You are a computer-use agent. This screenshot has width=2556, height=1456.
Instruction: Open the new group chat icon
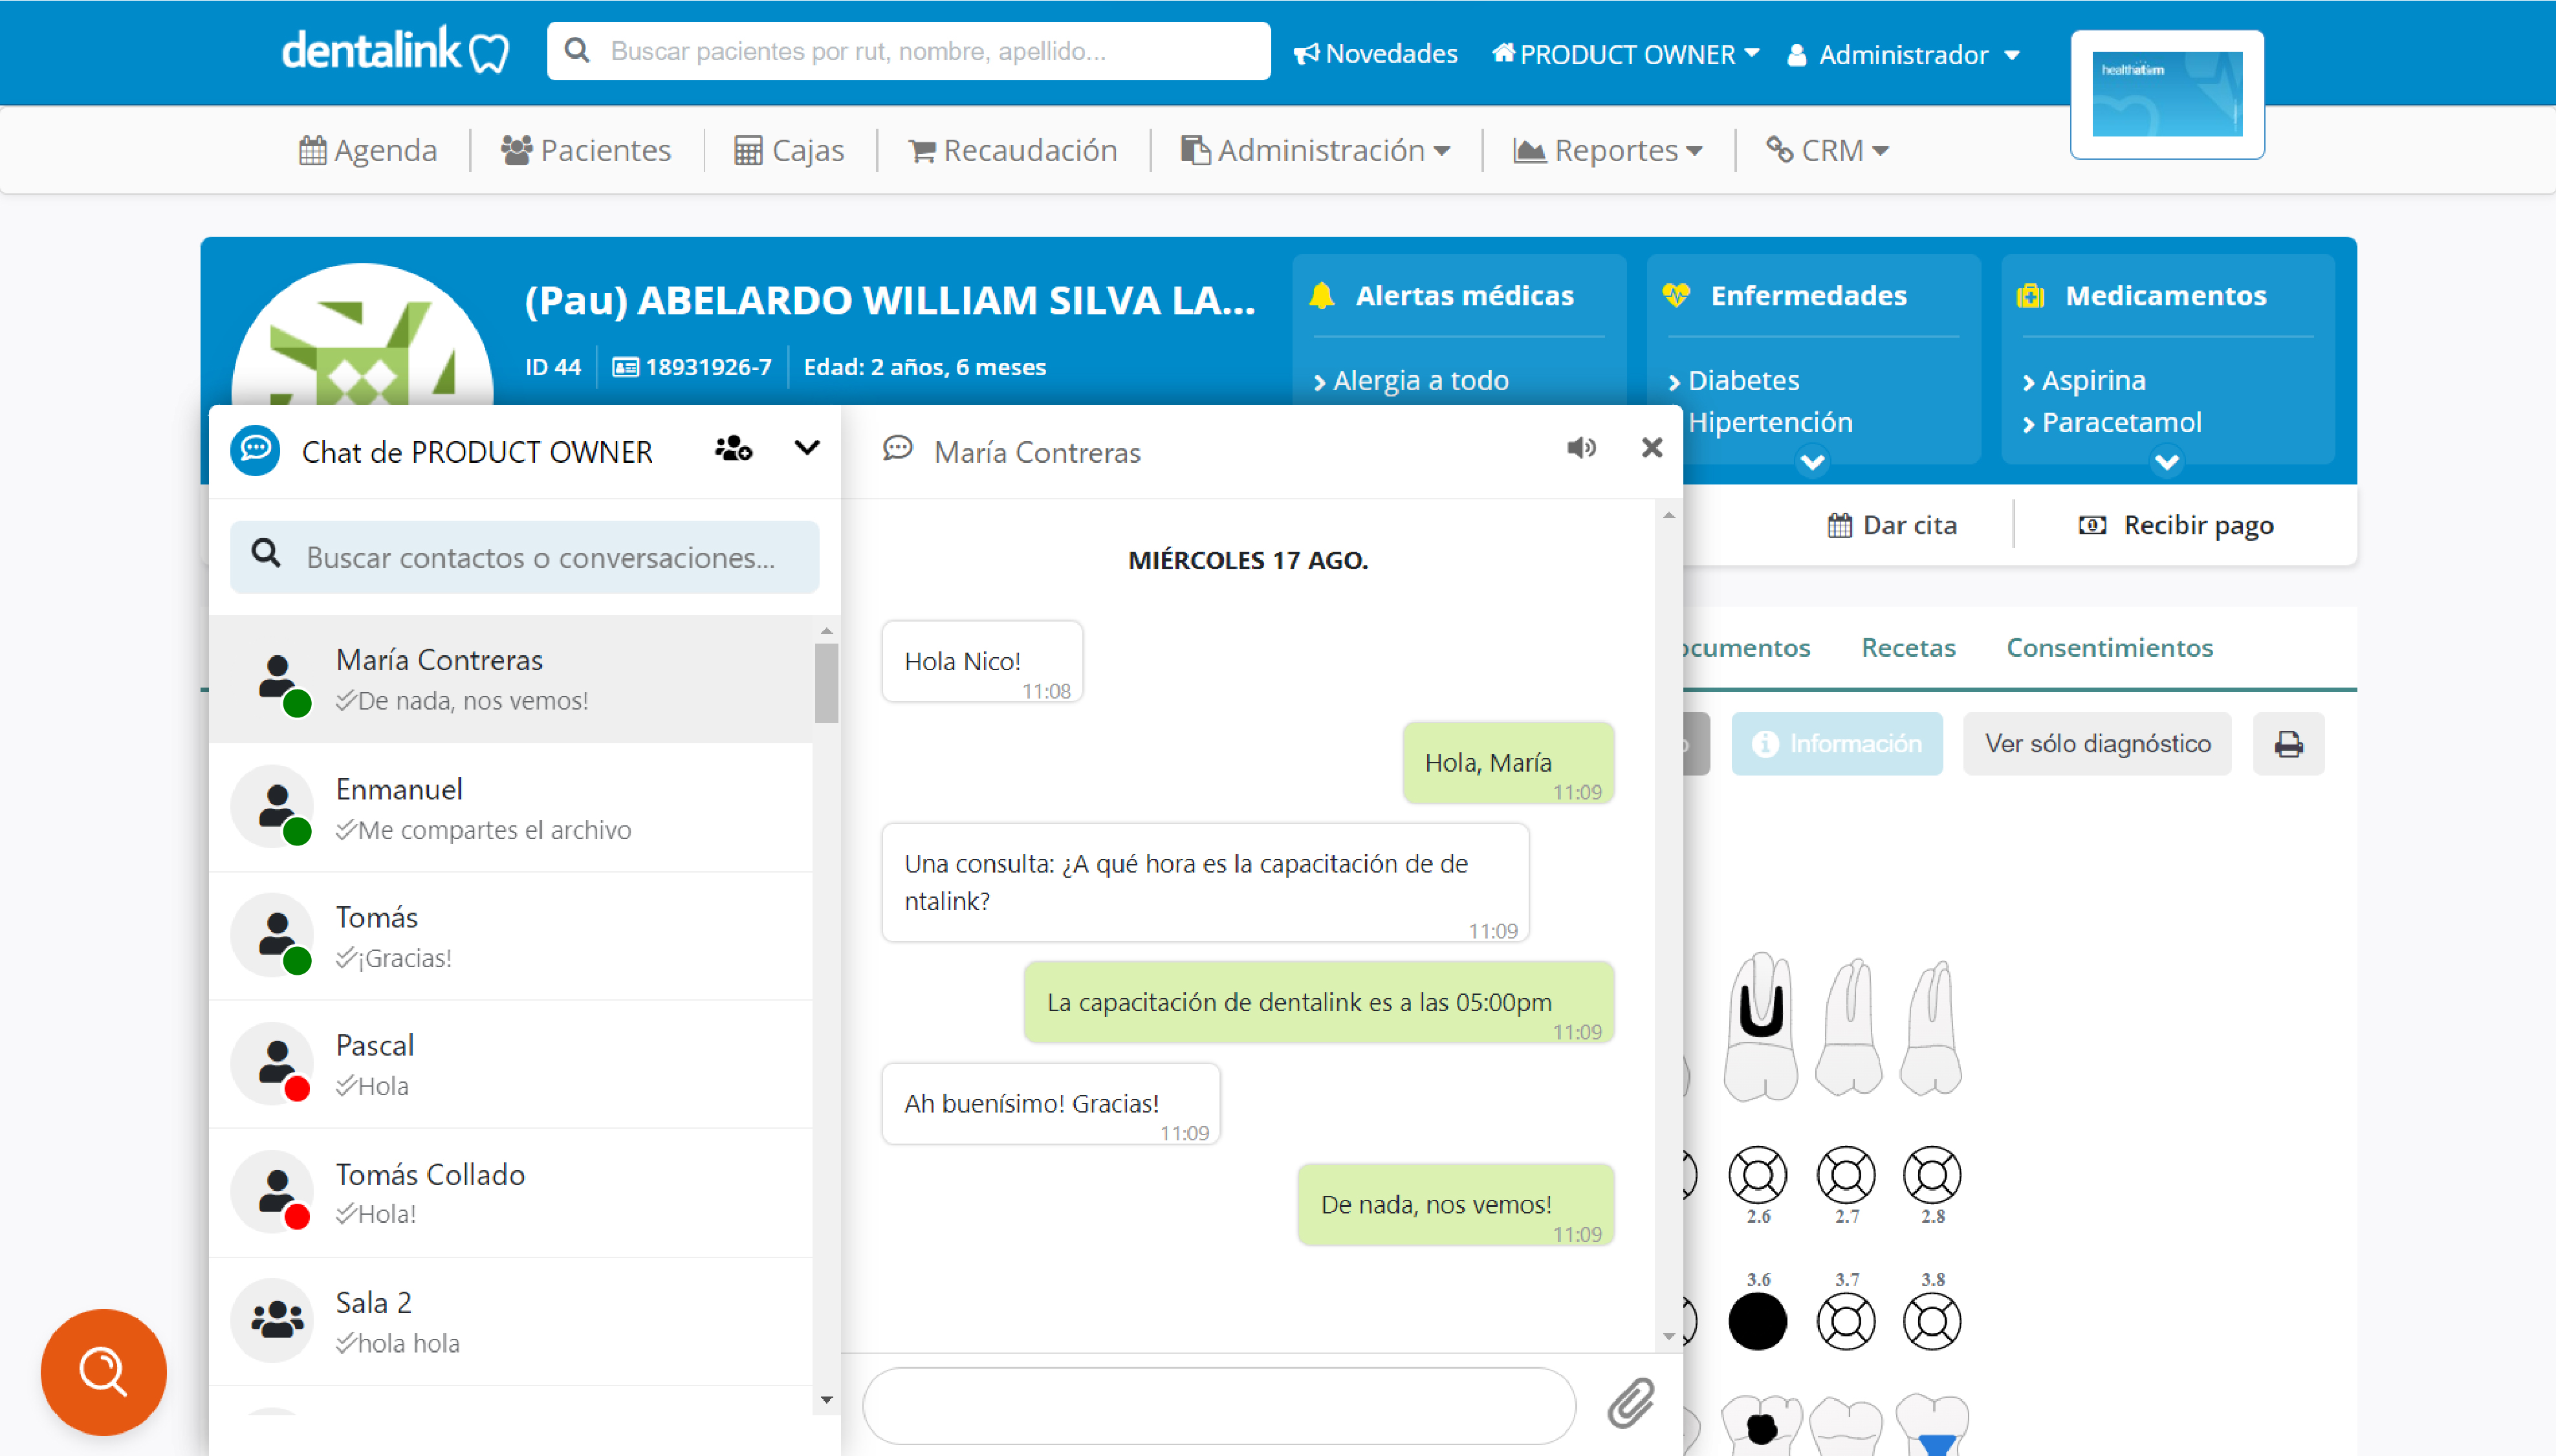(733, 449)
